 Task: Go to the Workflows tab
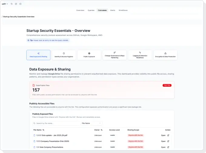coord(123,10)
